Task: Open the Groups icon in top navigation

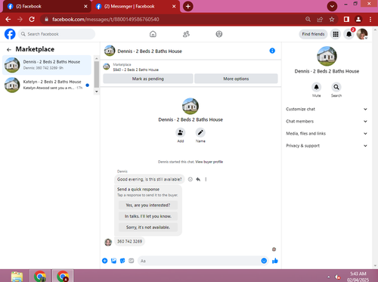Action: pyautogui.click(x=219, y=34)
